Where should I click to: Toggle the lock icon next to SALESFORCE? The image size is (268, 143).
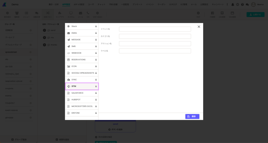(x=96, y=93)
